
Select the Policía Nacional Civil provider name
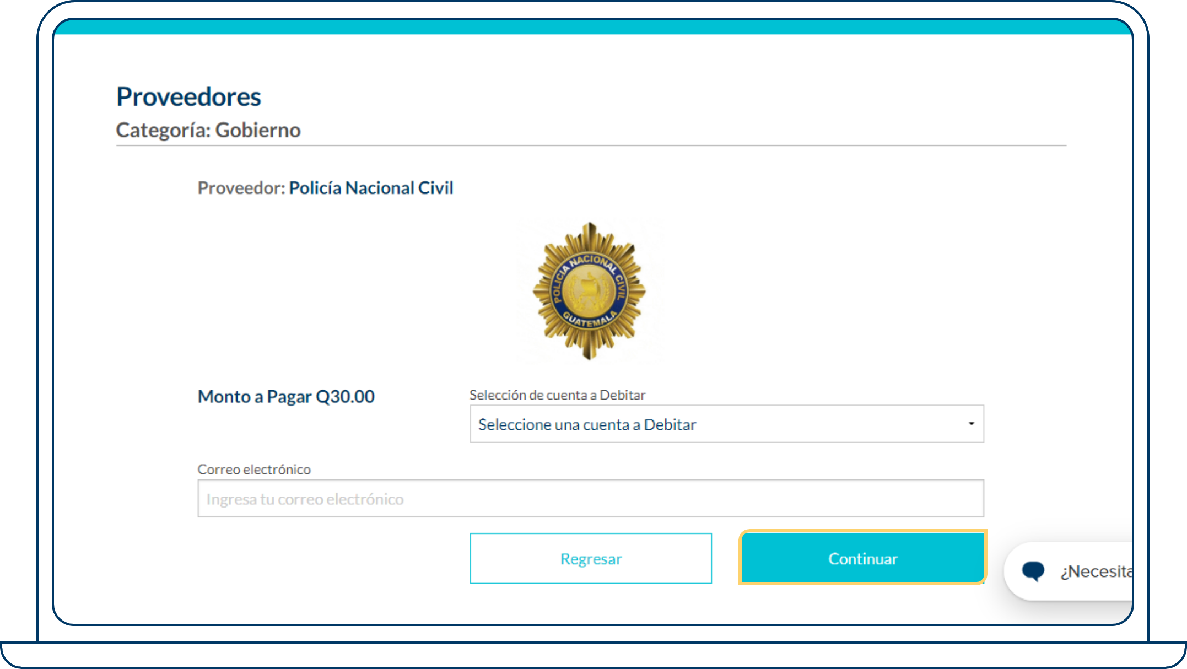click(371, 188)
